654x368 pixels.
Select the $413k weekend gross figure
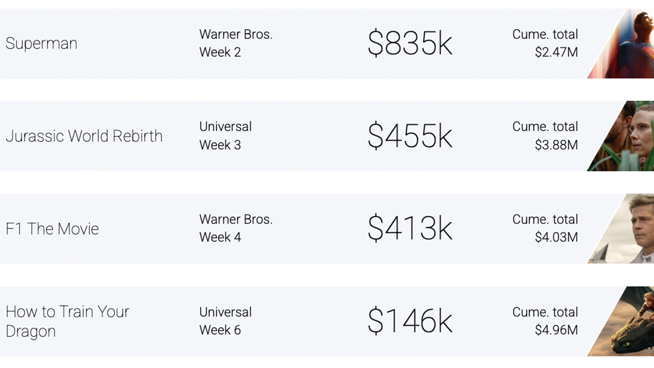pyautogui.click(x=410, y=228)
